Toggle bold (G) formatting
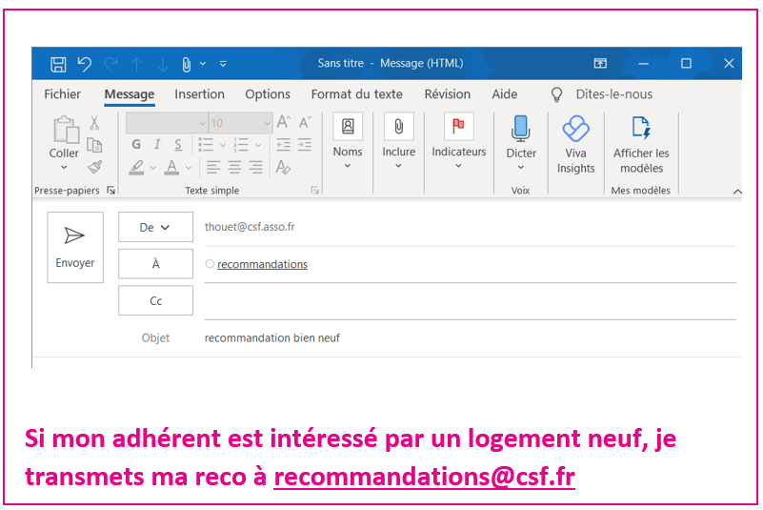The height and width of the screenshot is (510, 763). [x=135, y=145]
